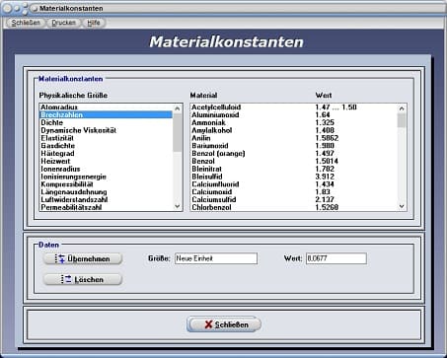Select Permeabilitätszahl entry

coord(106,207)
